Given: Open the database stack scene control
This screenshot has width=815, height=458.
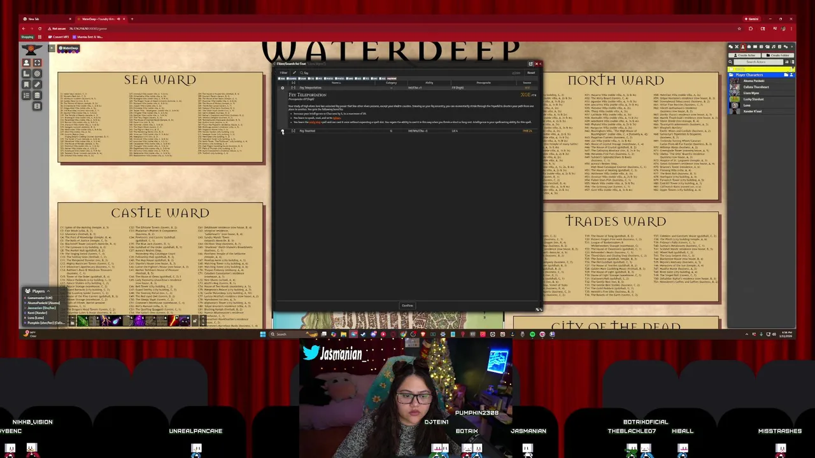Looking at the screenshot, I should [x=37, y=95].
